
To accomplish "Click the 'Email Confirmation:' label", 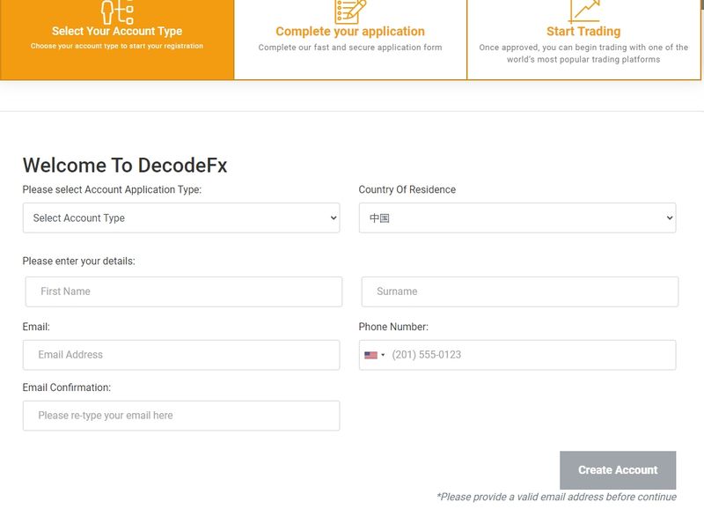I will tap(67, 387).
